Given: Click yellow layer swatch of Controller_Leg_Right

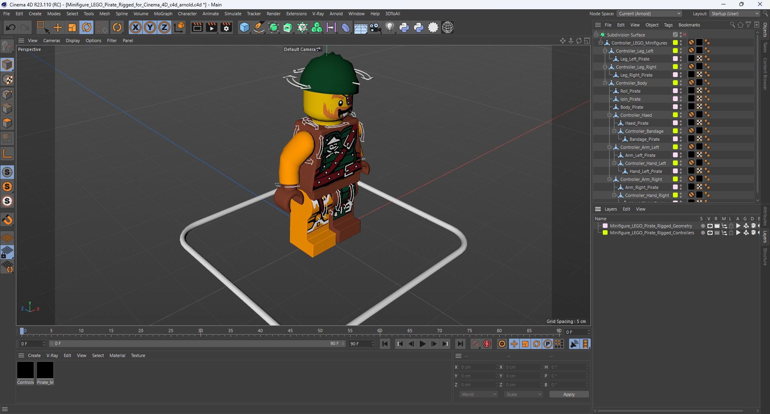Looking at the screenshot, I should (675, 67).
